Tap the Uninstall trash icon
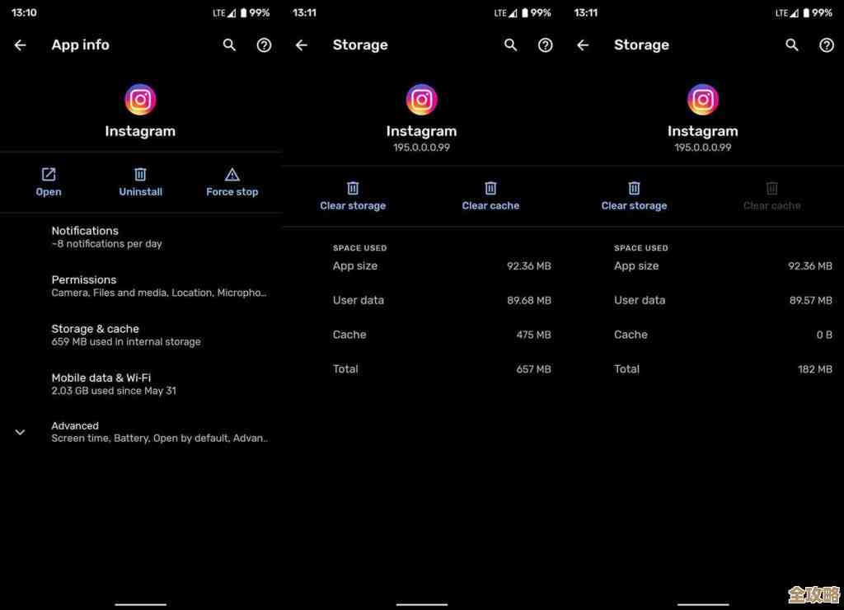This screenshot has height=610, width=844. coord(140,175)
